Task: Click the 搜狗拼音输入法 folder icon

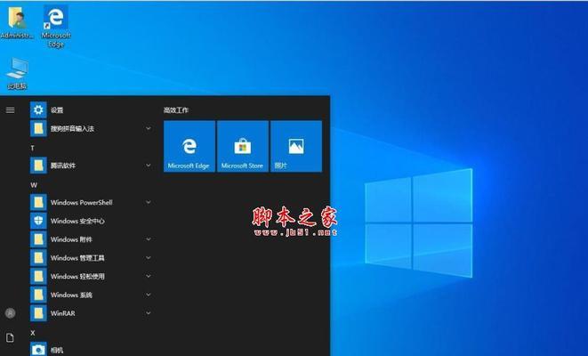Action: (x=38, y=128)
